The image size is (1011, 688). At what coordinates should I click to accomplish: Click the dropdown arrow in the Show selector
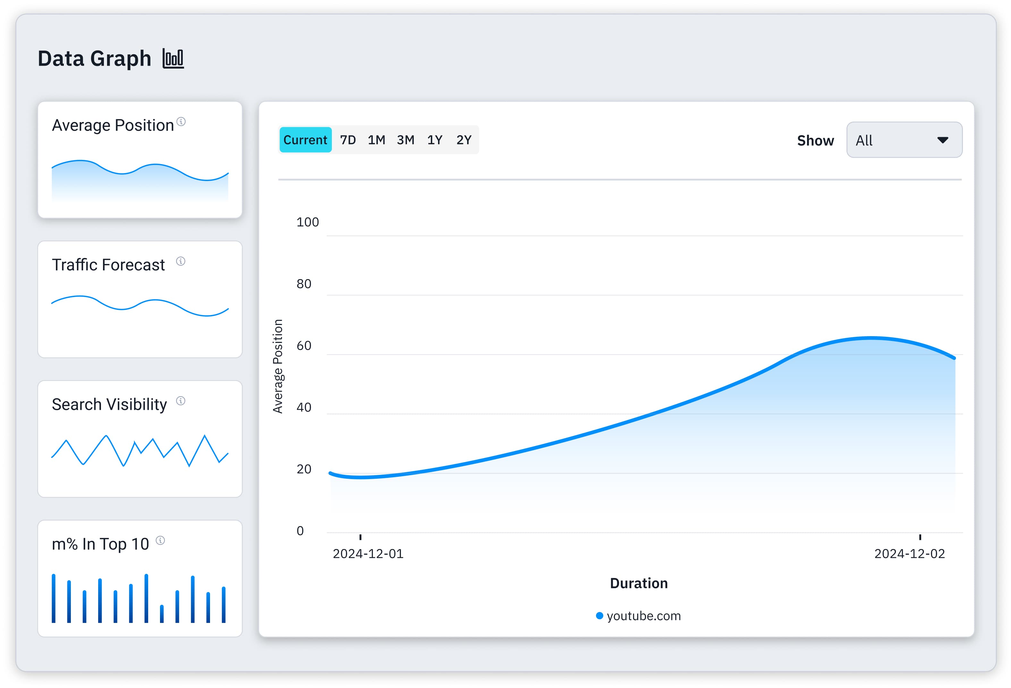(942, 140)
